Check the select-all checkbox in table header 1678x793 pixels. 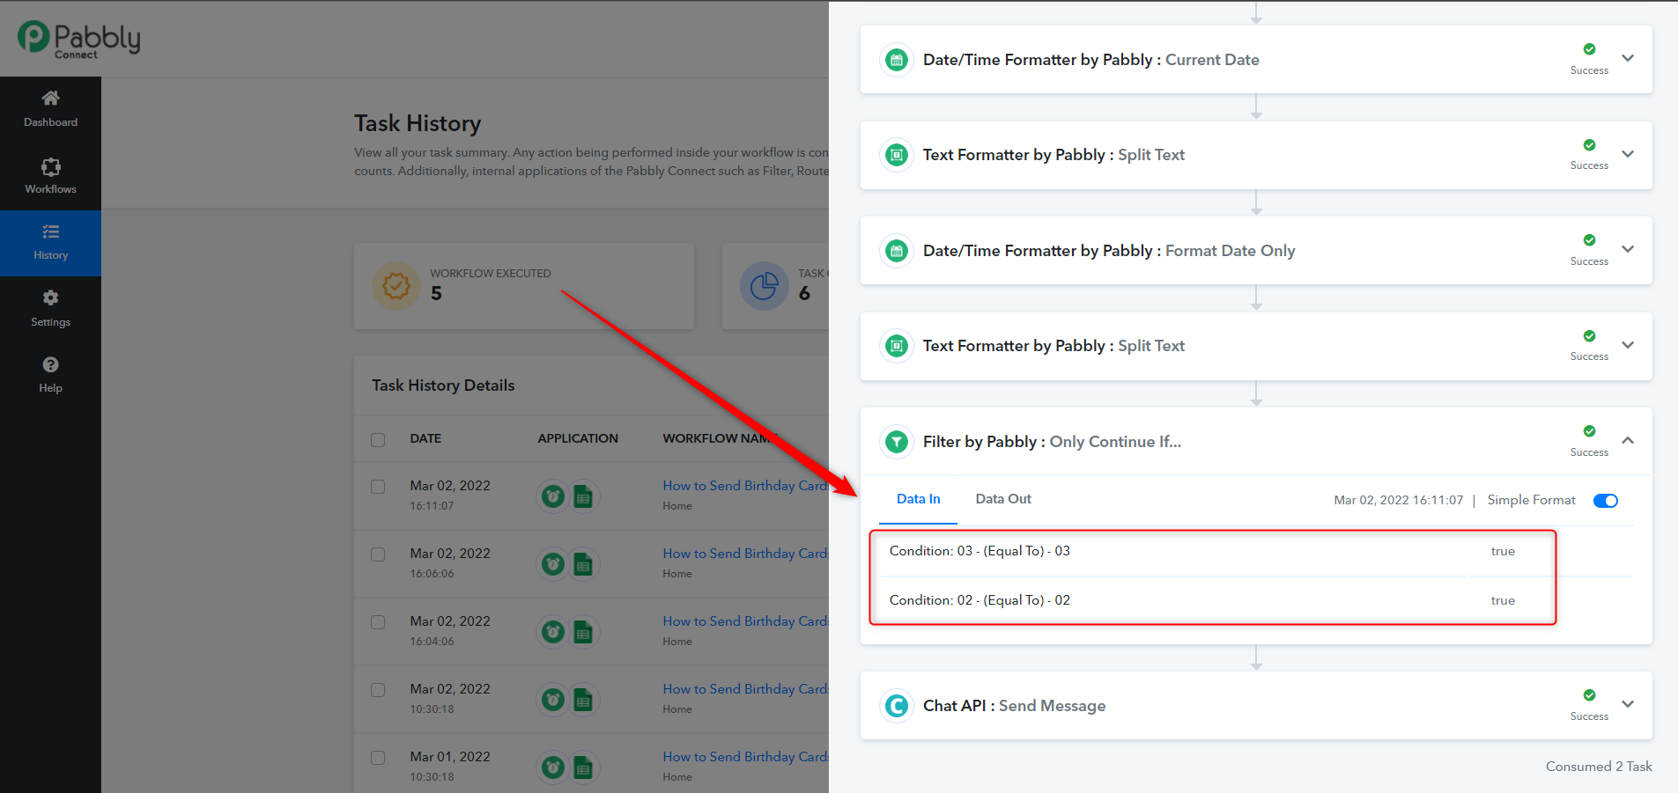tap(378, 440)
